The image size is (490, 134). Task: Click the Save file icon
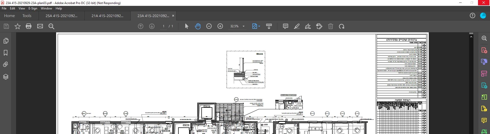6,26
